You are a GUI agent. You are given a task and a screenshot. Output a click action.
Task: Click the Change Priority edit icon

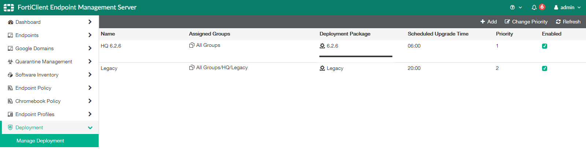point(507,22)
